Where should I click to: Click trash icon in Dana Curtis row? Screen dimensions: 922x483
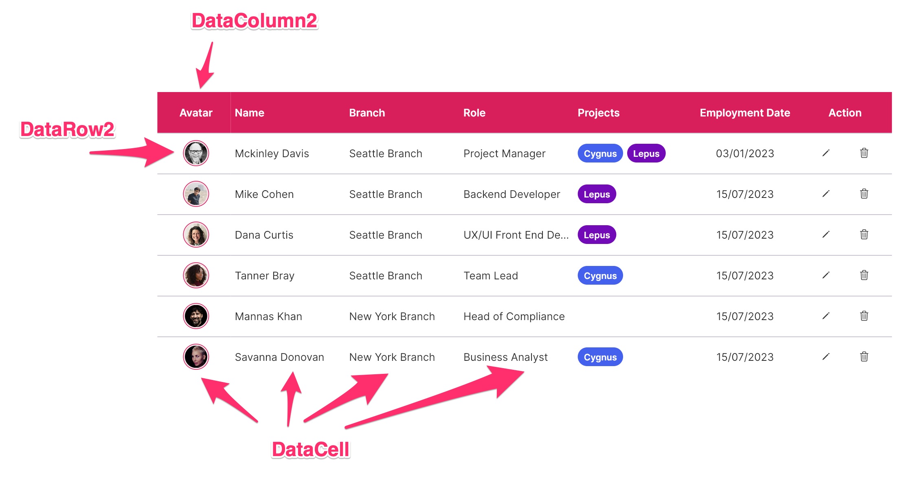(864, 235)
